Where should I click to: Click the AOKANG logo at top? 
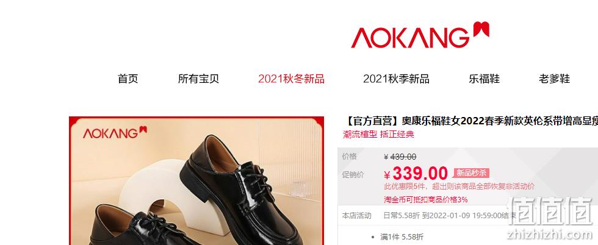(420, 35)
